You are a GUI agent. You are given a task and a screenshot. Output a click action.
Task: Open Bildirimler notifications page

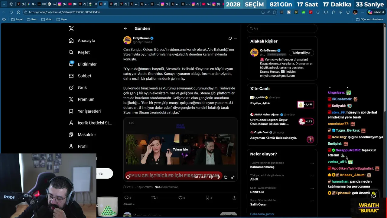tap(83, 64)
